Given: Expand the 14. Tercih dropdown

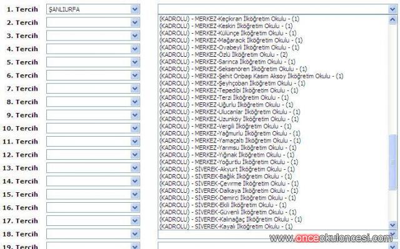Looking at the screenshot, I should point(93,181).
